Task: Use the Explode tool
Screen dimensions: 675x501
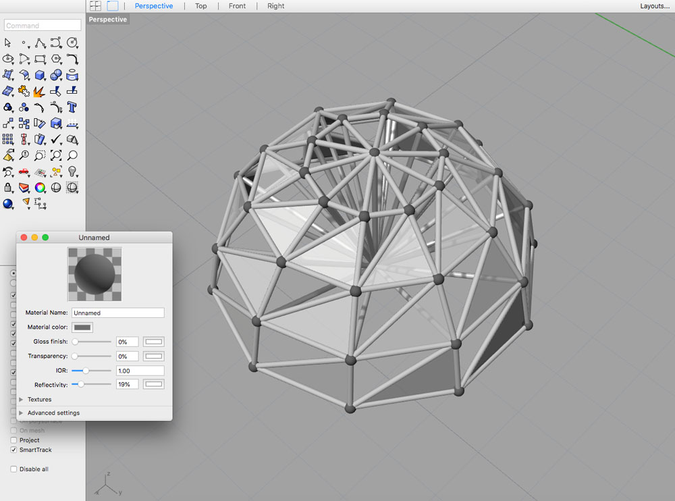Action: tap(39, 91)
